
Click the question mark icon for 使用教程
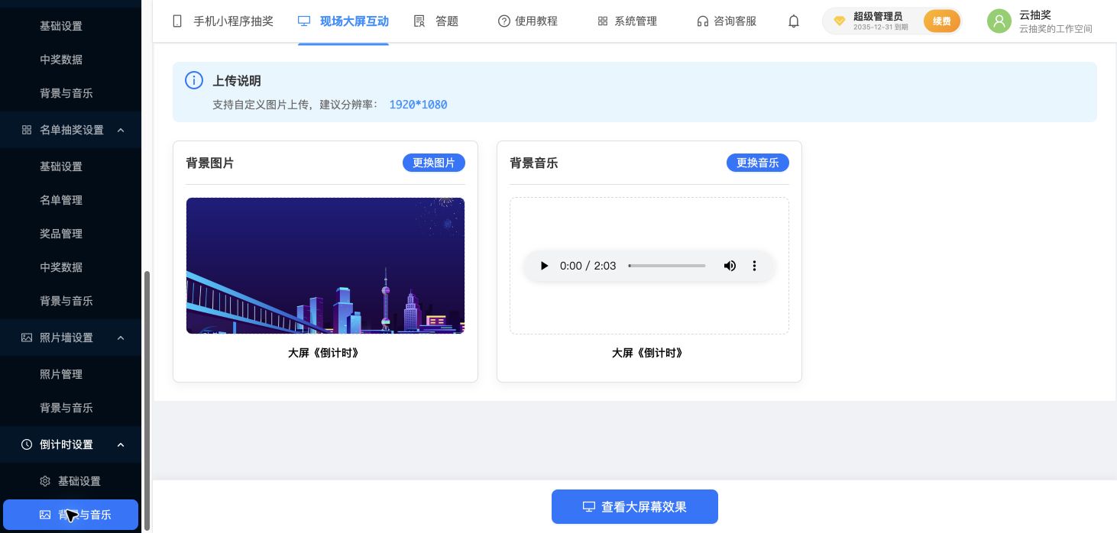(x=503, y=21)
